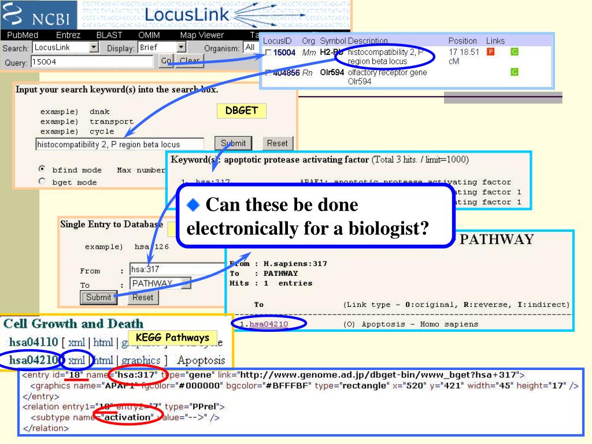This screenshot has width=592, height=444.
Task: Open the graphics link for hsa04210
Action: [141, 361]
